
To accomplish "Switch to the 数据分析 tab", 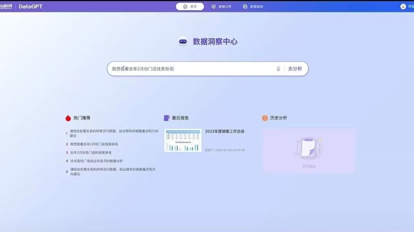I will pyautogui.click(x=221, y=6).
